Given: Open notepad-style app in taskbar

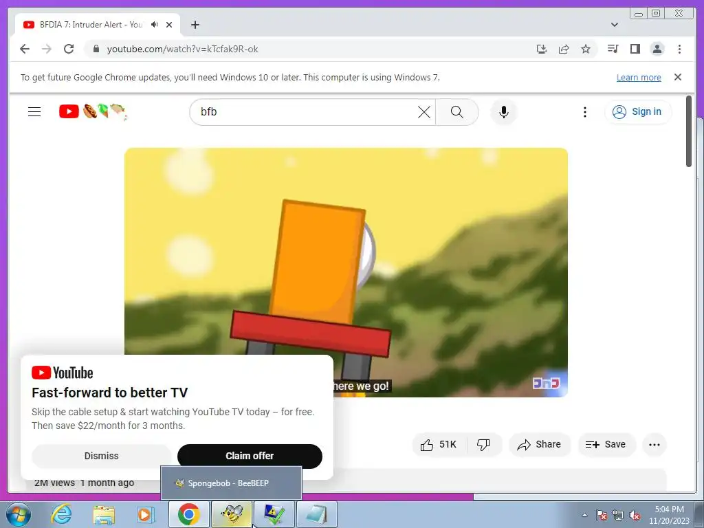Looking at the screenshot, I should 316,514.
